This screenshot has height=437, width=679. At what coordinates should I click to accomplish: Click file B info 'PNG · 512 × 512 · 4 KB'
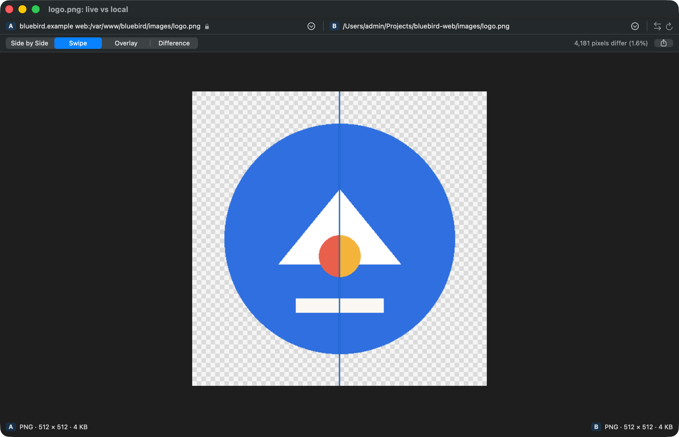tap(638, 427)
